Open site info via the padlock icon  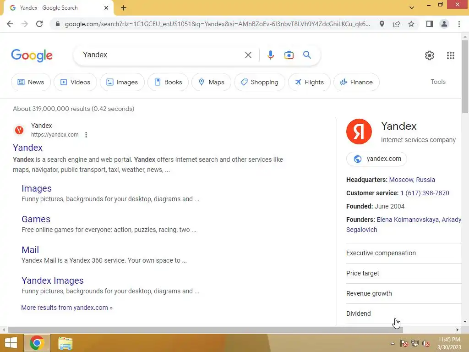coord(58,24)
